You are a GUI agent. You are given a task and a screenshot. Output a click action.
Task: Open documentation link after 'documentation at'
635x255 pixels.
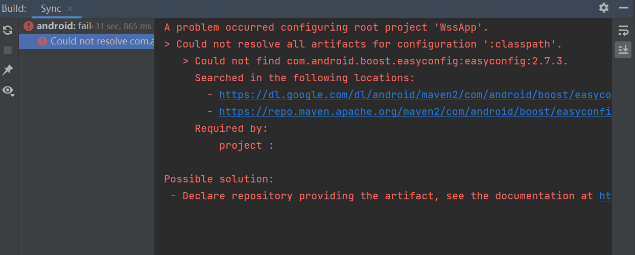pyautogui.click(x=605, y=196)
